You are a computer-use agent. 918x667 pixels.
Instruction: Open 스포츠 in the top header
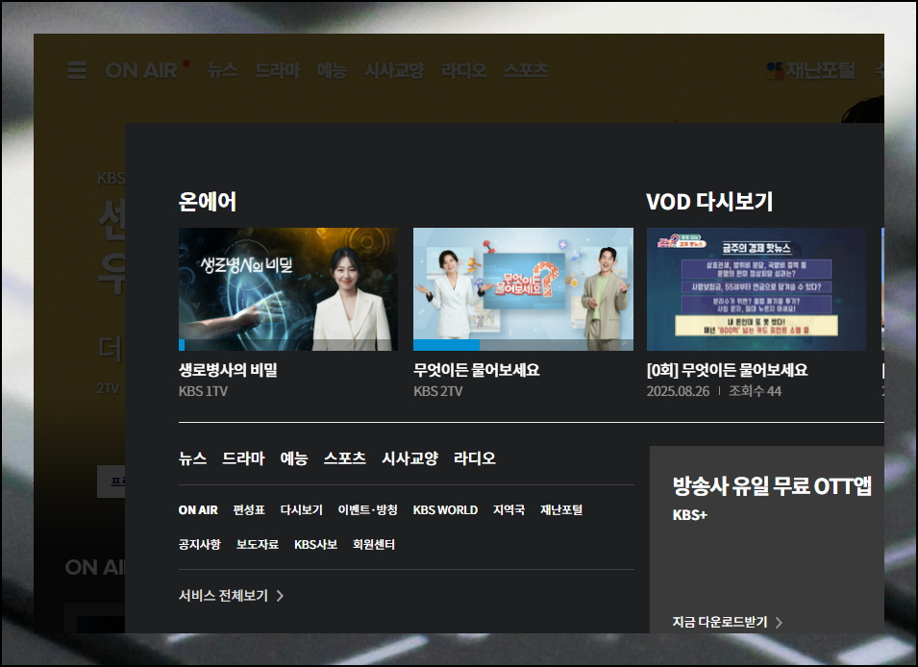click(527, 70)
